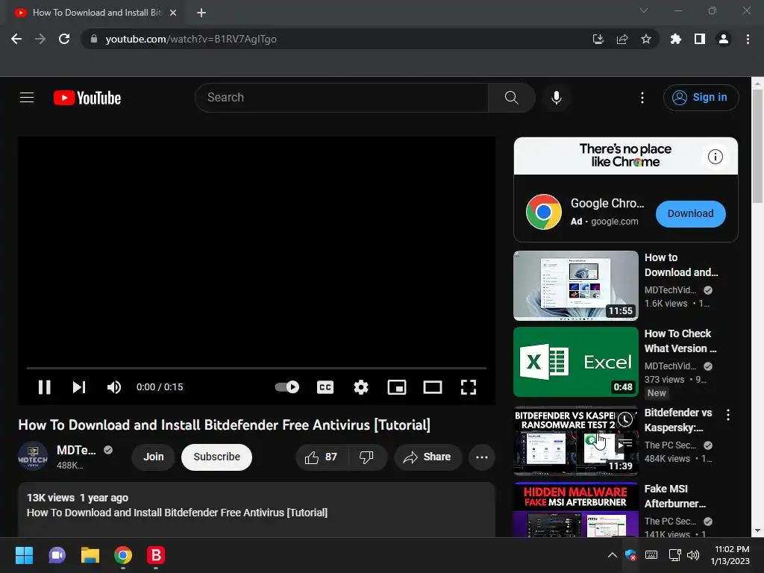Subscribe to the channel
Screen dimensions: 764x573
coord(217,457)
